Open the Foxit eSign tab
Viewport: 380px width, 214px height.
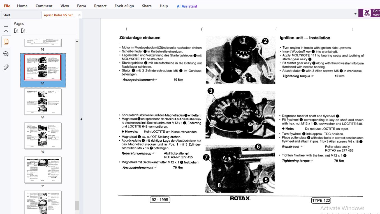(x=125, y=6)
